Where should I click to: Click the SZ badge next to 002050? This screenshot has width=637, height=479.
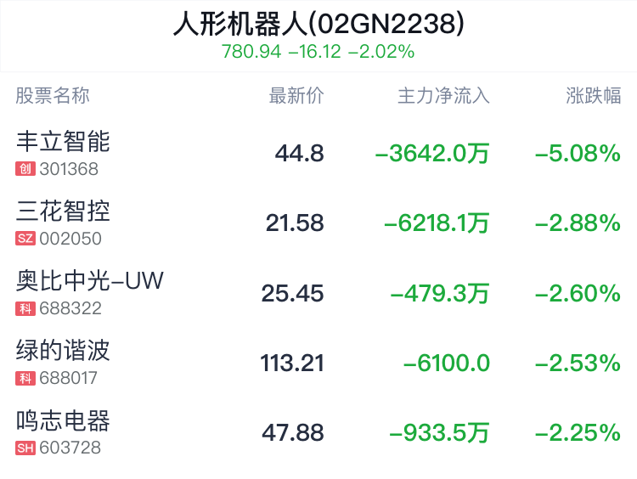25,239
